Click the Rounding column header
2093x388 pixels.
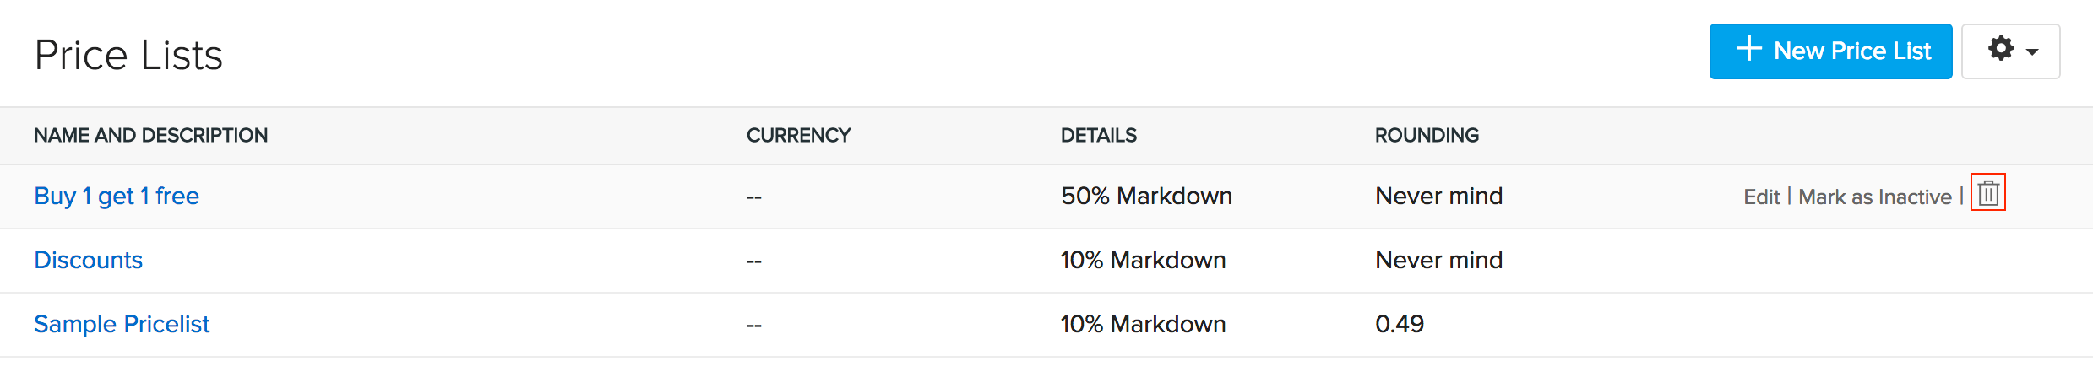pyautogui.click(x=1427, y=135)
